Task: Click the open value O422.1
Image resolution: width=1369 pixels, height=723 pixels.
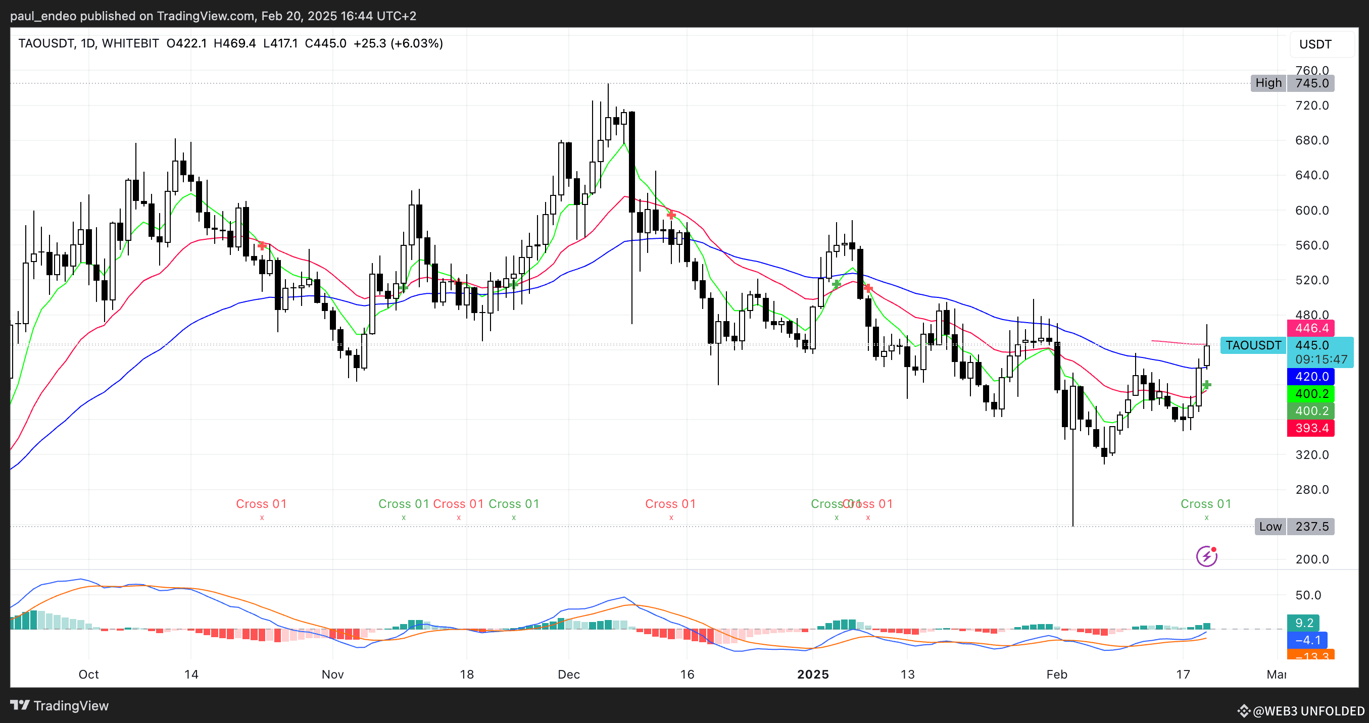Action: [186, 43]
